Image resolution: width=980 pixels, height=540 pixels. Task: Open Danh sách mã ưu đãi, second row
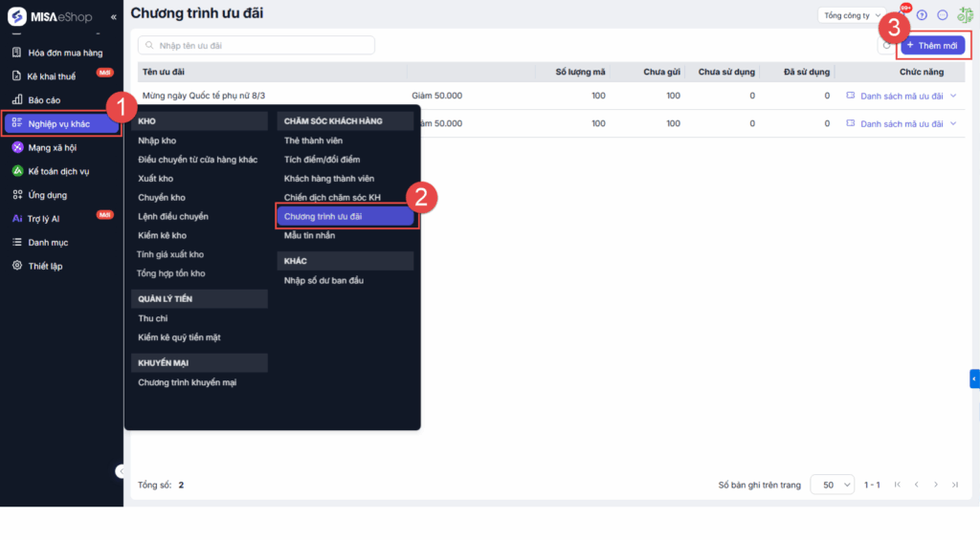[x=902, y=124]
